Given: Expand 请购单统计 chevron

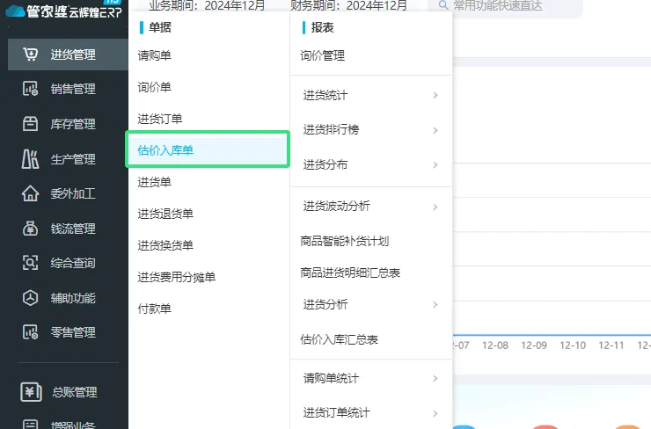Looking at the screenshot, I should [435, 379].
